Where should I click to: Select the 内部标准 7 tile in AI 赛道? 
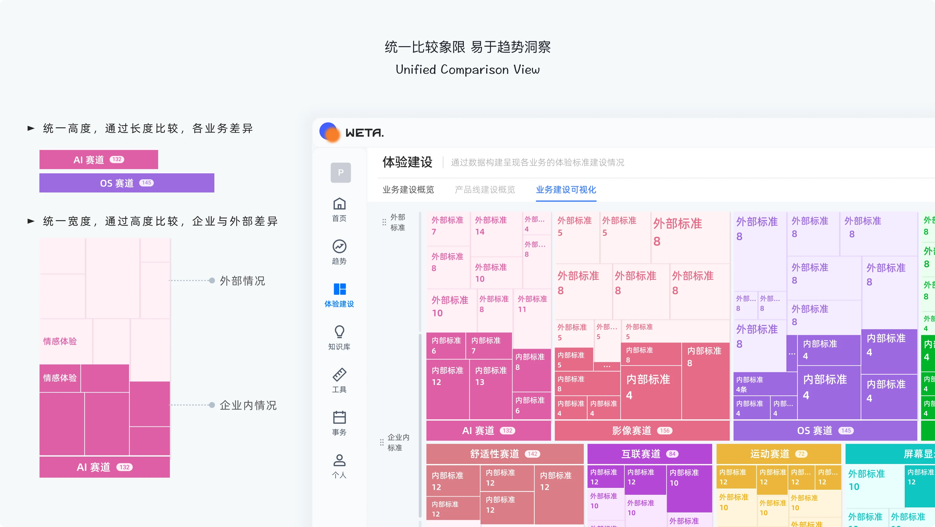pyautogui.click(x=488, y=346)
